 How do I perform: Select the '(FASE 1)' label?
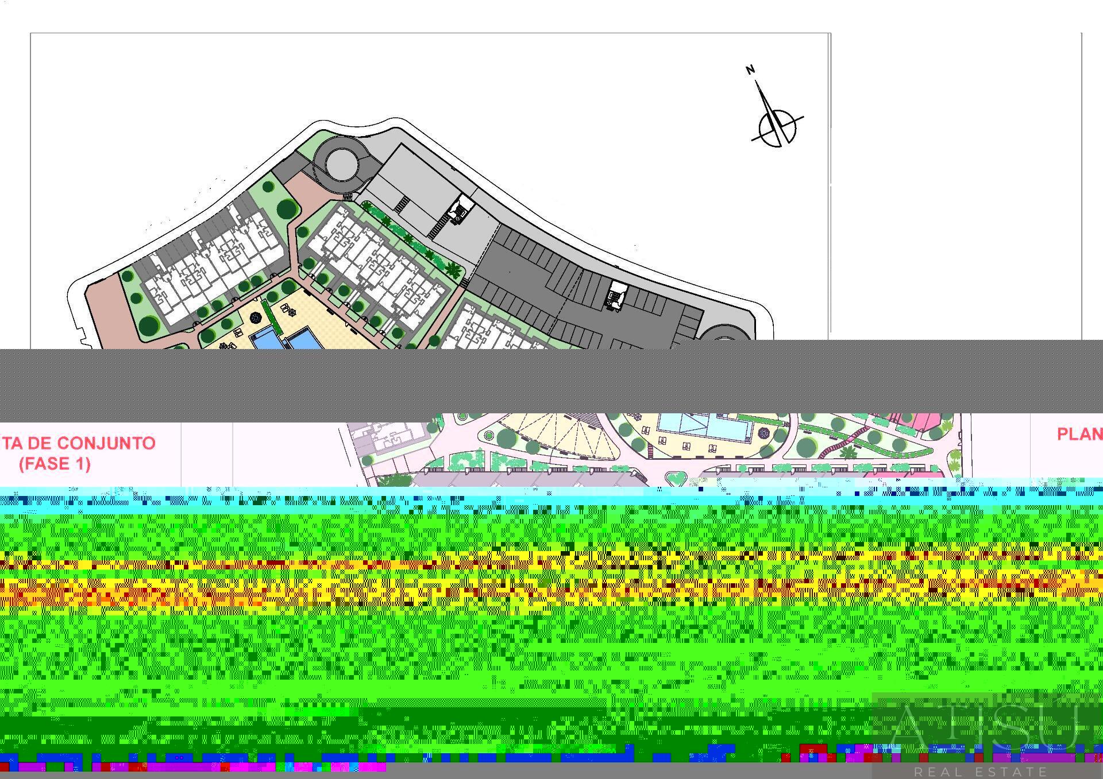pos(55,463)
